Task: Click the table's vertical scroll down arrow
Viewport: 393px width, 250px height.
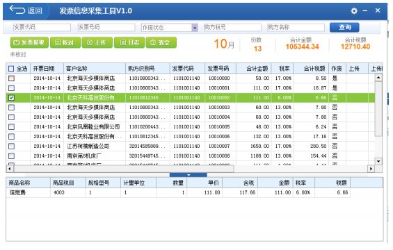Action: click(x=378, y=161)
